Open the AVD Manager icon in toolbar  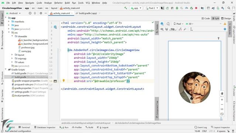[218, 8]
